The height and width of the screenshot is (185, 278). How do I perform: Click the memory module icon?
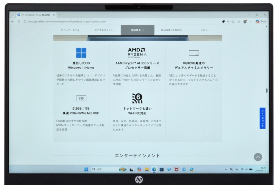194,53
